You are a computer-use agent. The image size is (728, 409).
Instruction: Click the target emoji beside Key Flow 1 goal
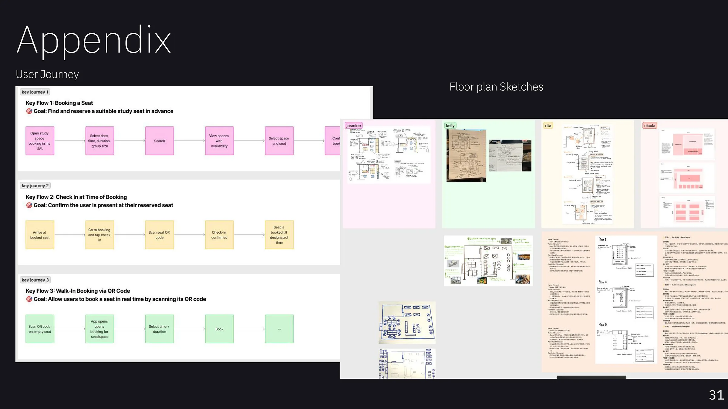29,111
